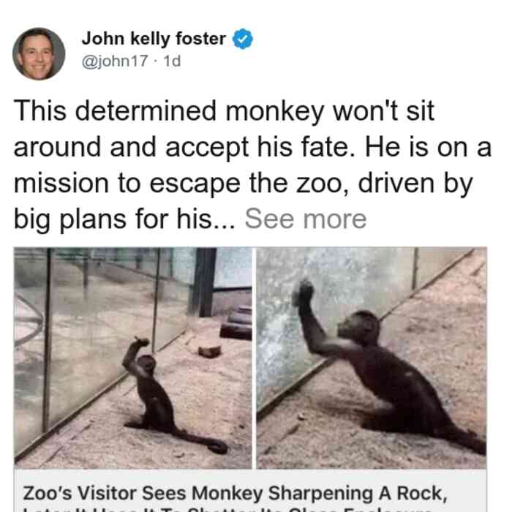
Task: Select the post text about determined monkey
Action: pyautogui.click(x=252, y=165)
